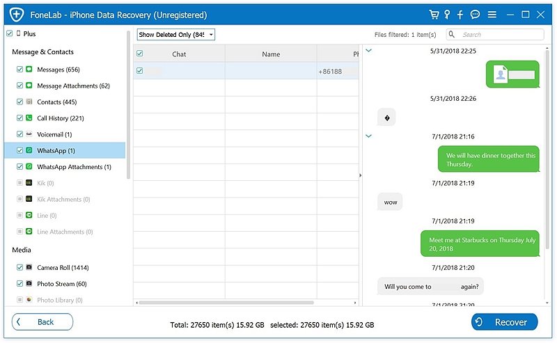Select the Call History (221) category
This screenshot has height=343, width=557.
(61, 118)
